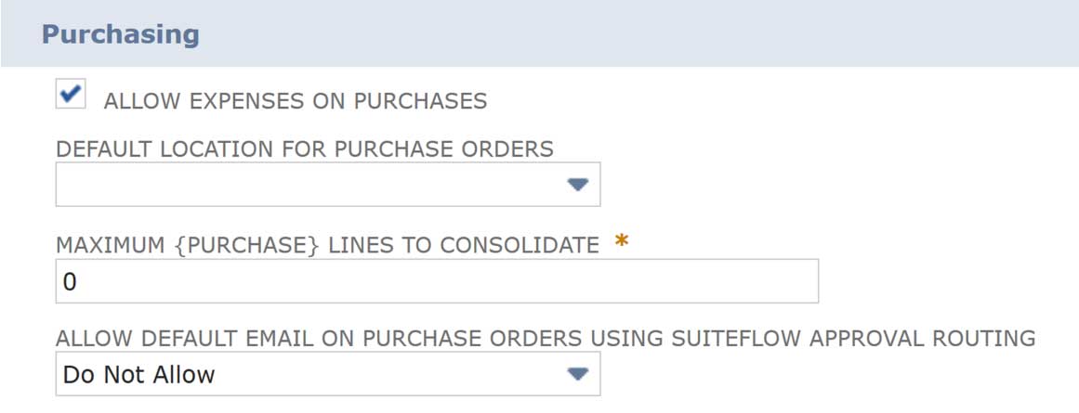Click the Purchasing section heading

click(121, 34)
